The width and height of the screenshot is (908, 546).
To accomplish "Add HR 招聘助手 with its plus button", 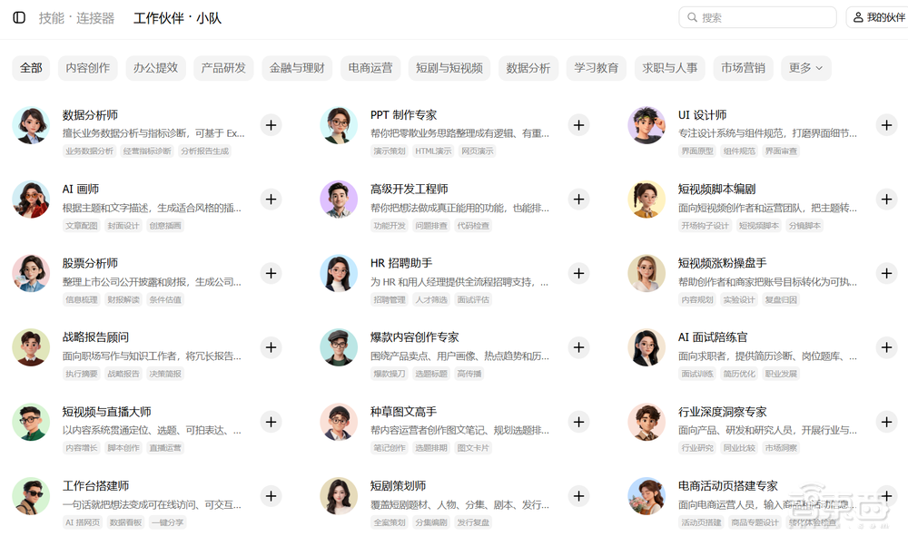I will tap(578, 273).
